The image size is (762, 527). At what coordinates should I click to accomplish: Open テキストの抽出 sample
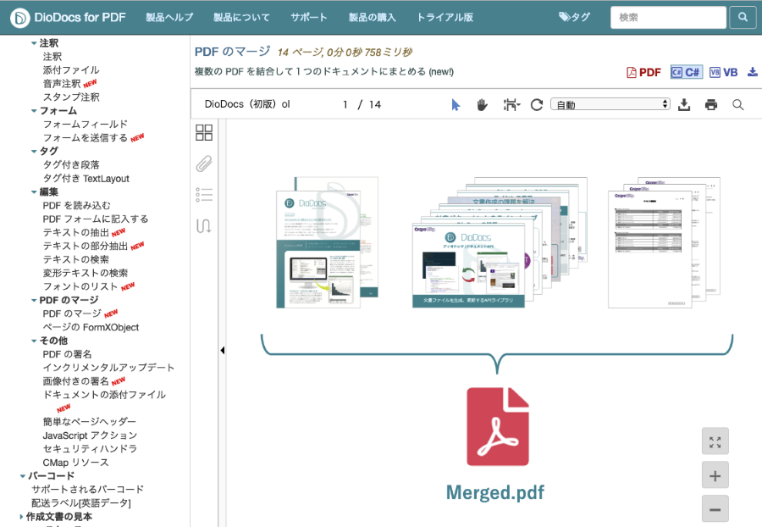click(x=76, y=233)
